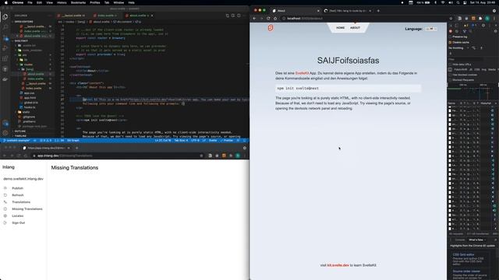This screenshot has height=280, width=499.
Task: Click the app.inlang.dev address bar
Action: (x=116, y=156)
